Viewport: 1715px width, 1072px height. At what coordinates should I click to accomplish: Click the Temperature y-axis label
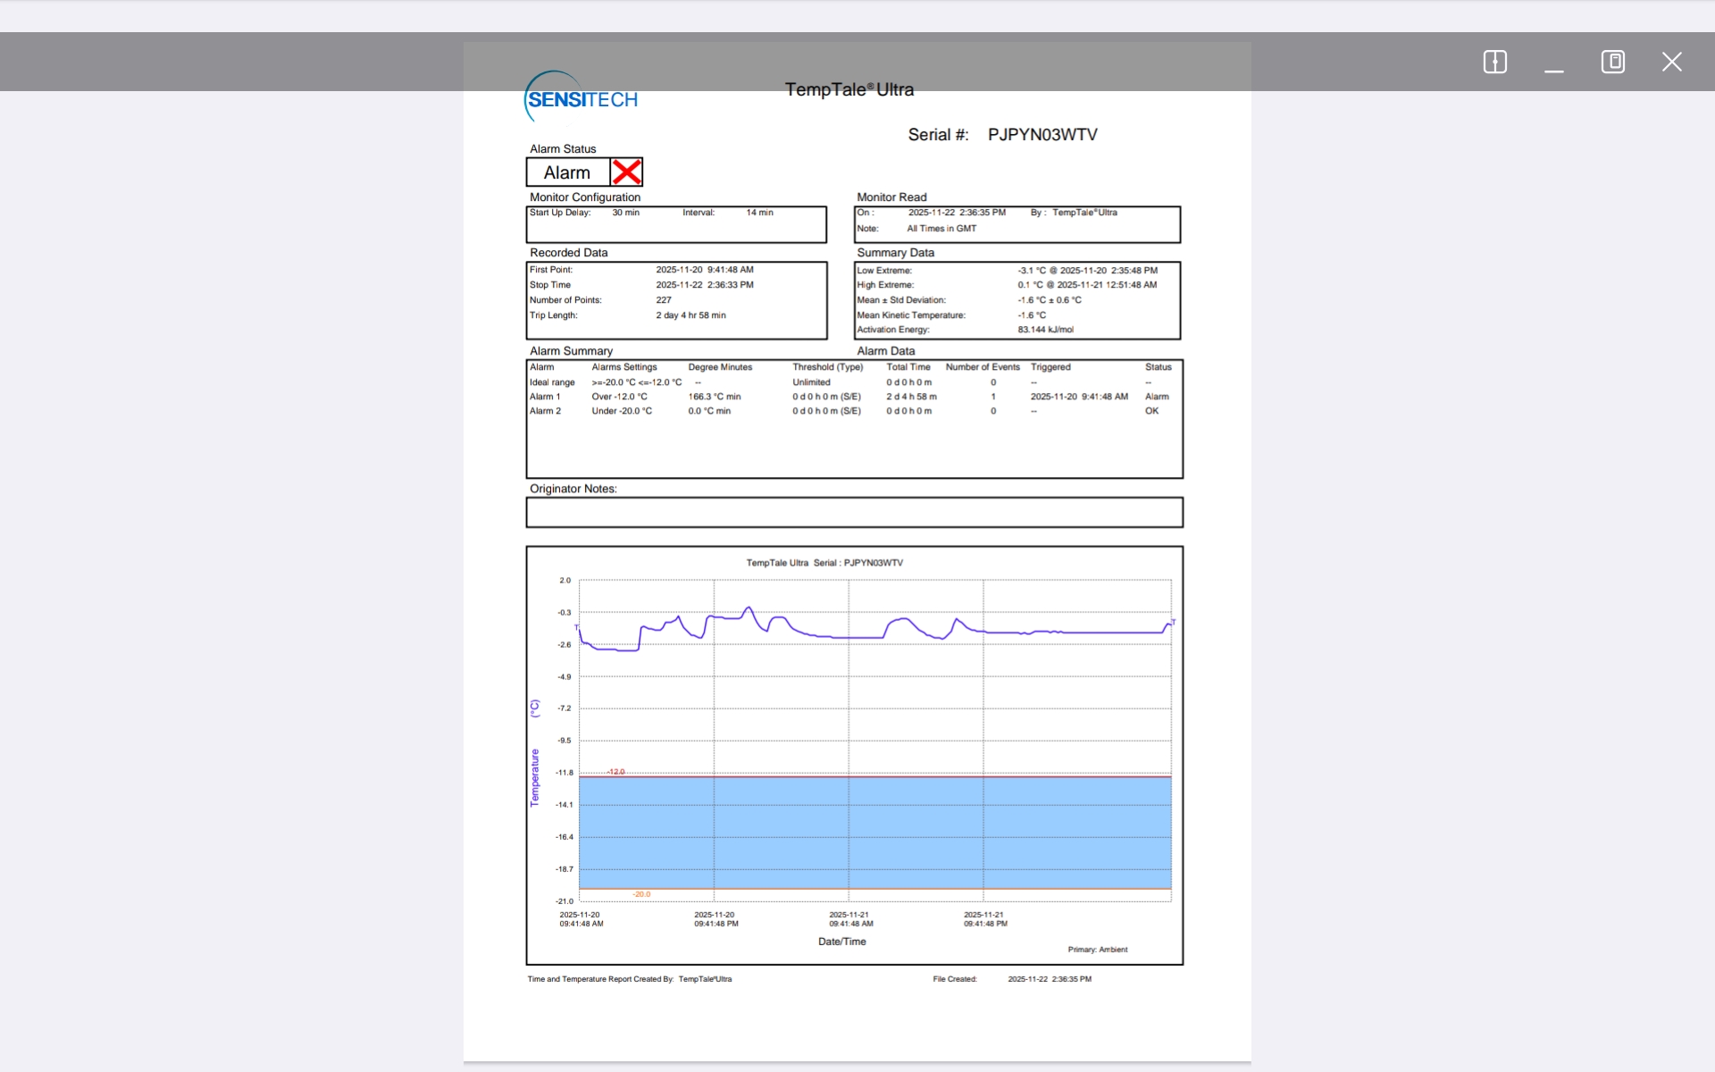pos(535,777)
